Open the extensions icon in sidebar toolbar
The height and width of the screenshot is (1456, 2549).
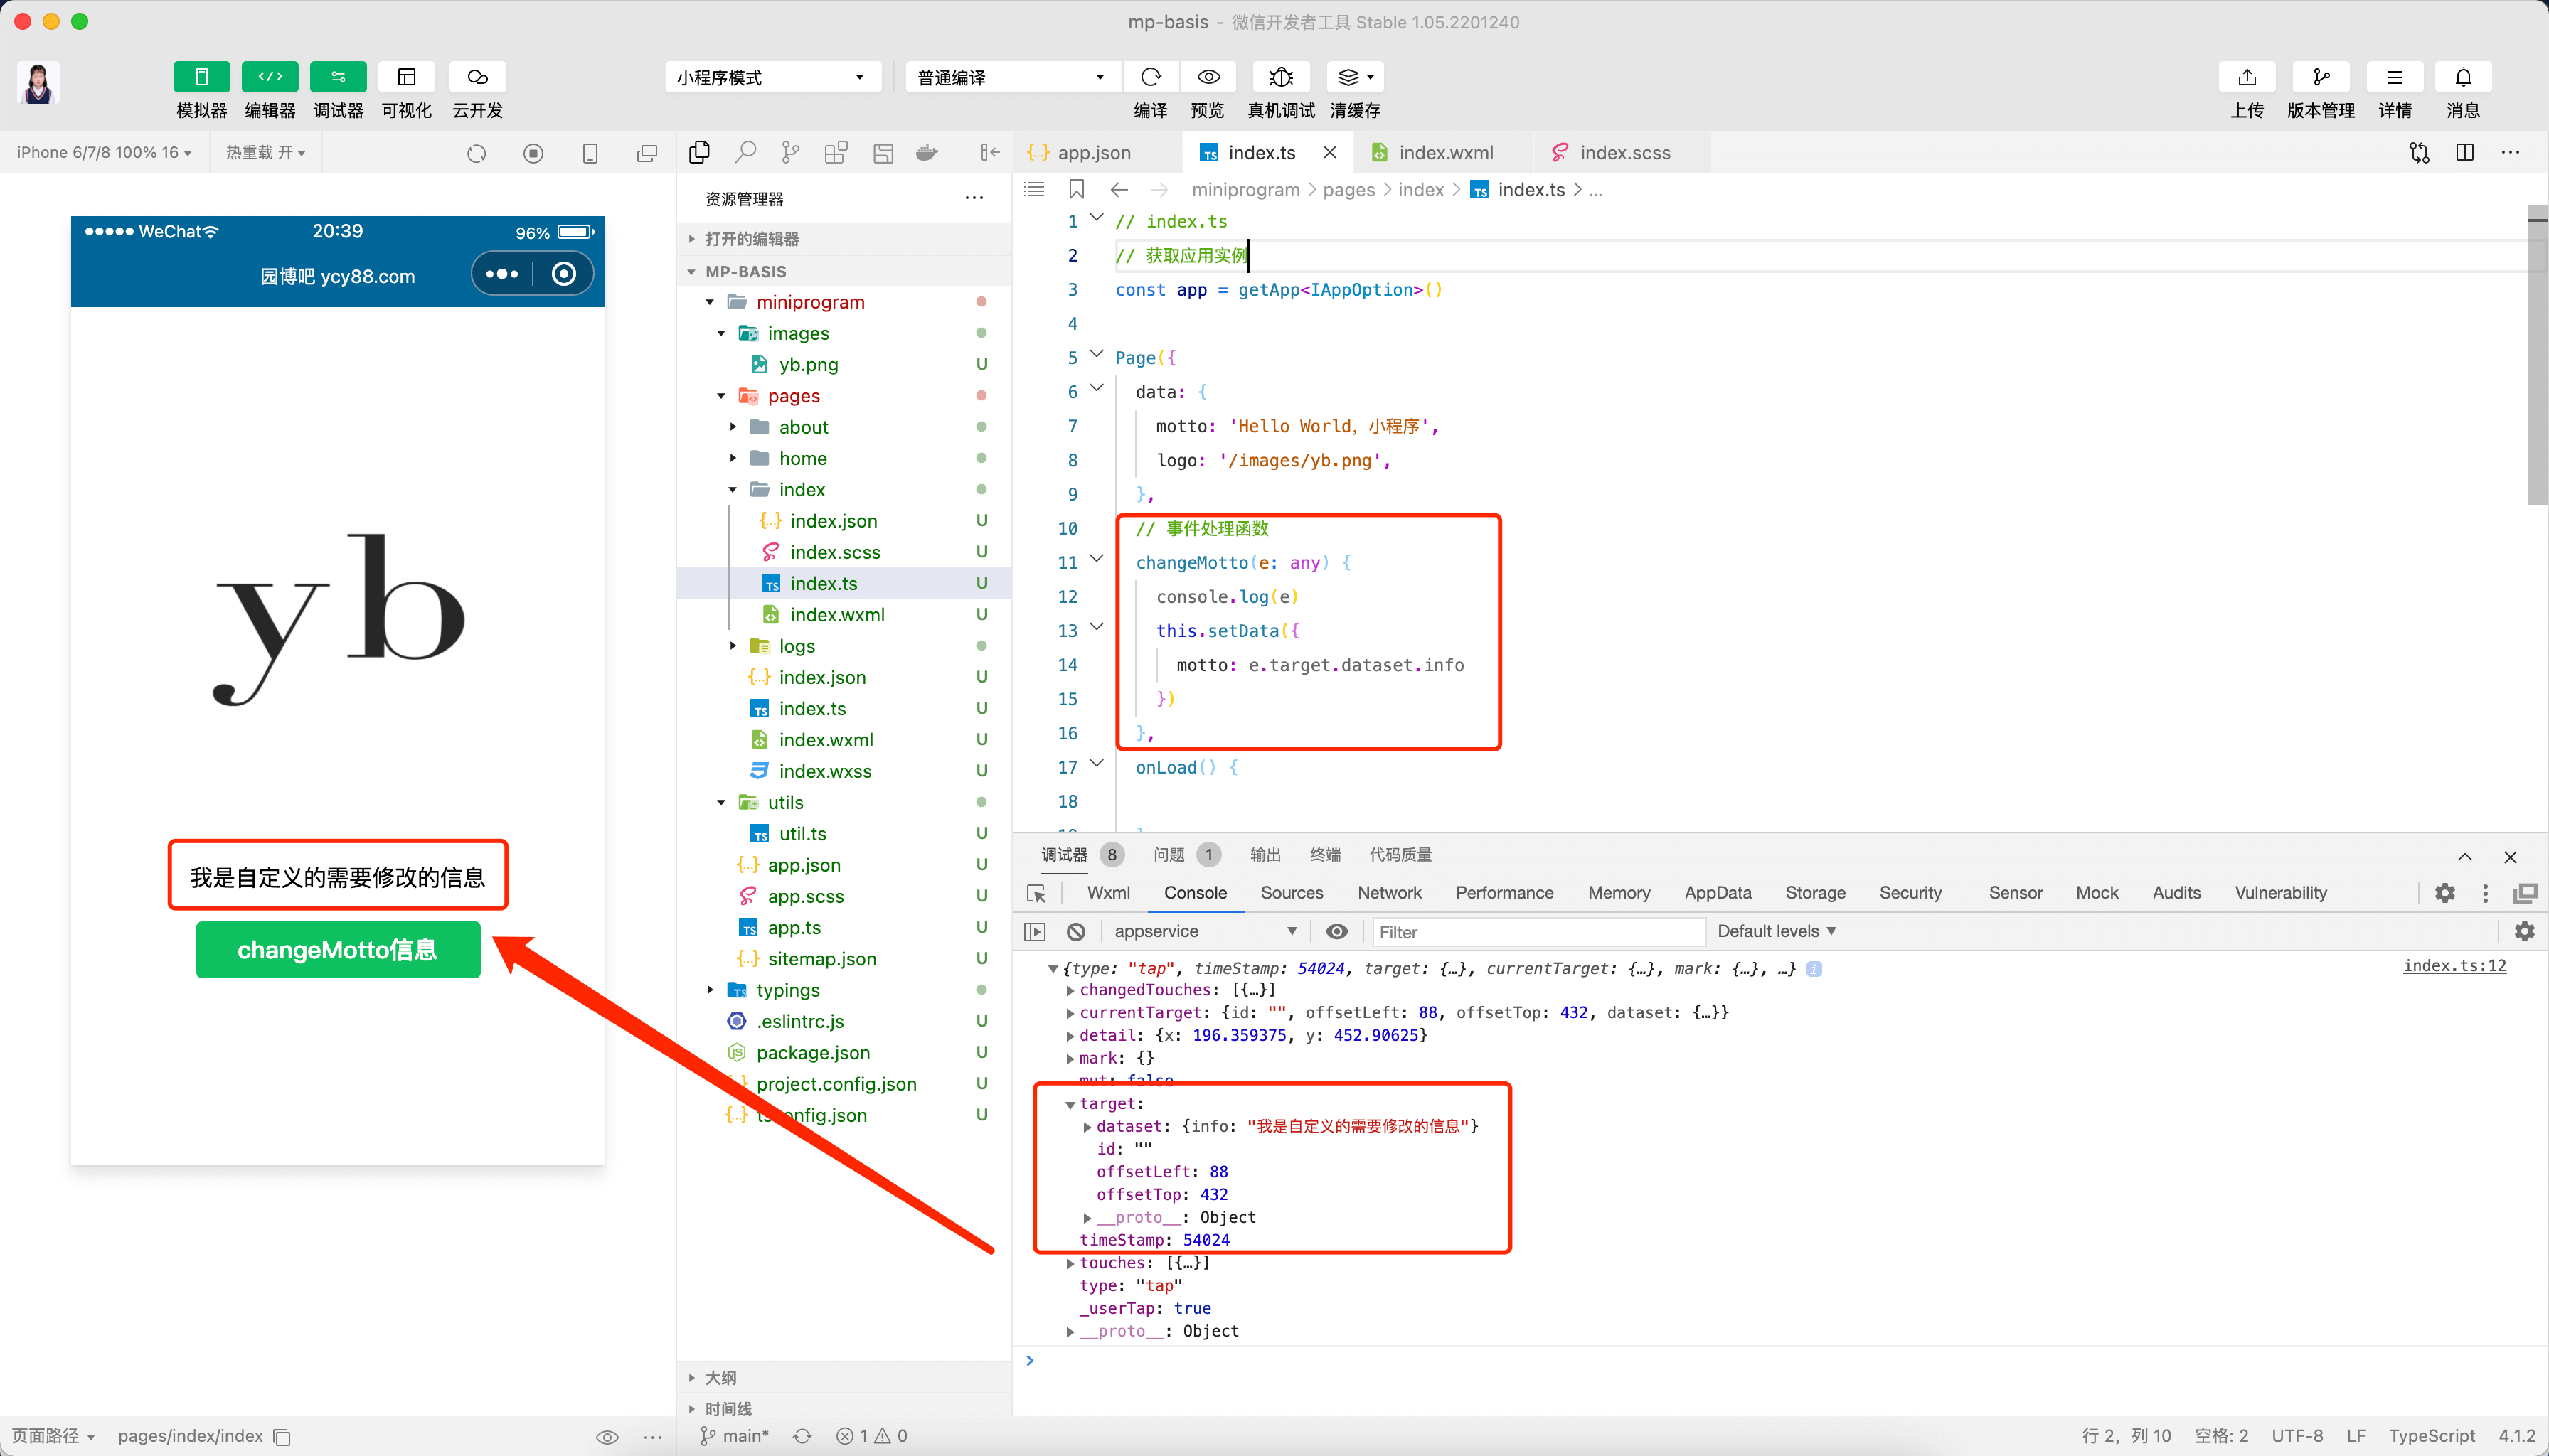pyautogui.click(x=836, y=152)
